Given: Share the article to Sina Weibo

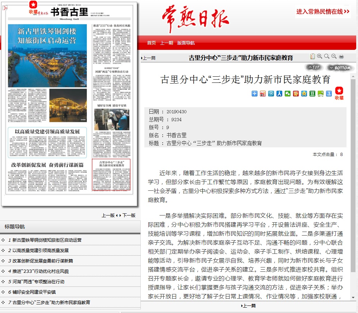Looking at the screenshot, I should click(x=263, y=94).
